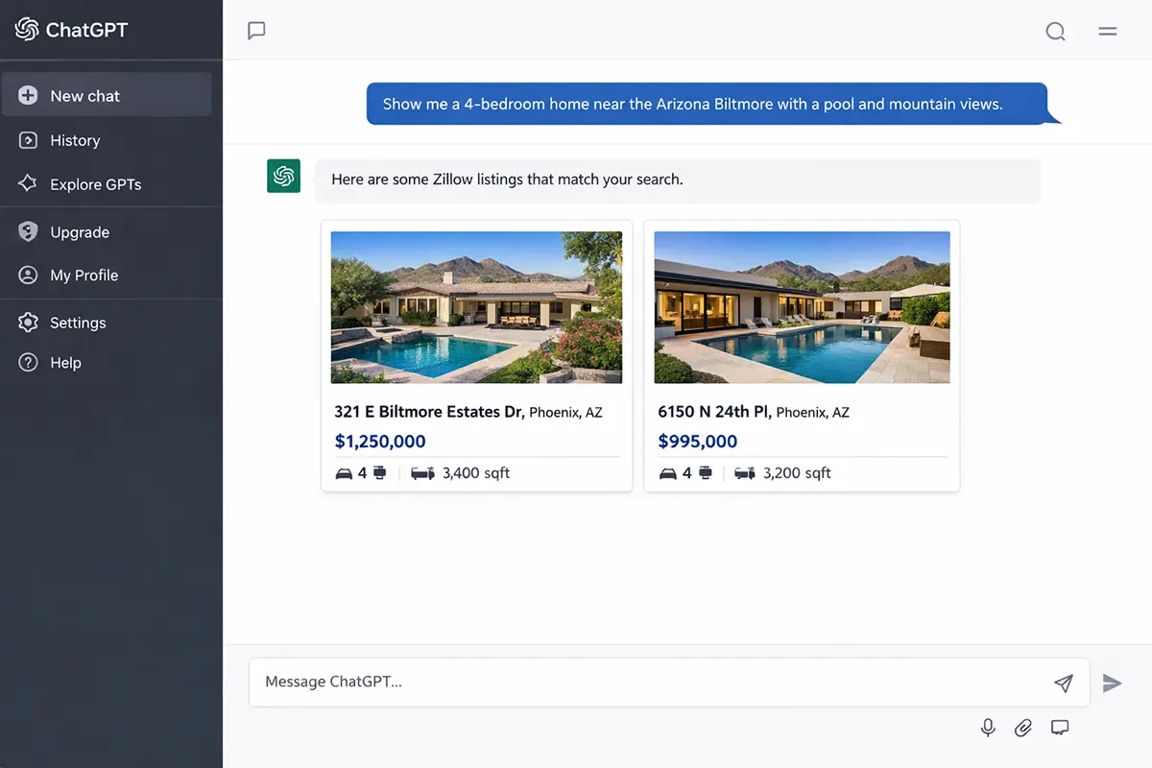The width and height of the screenshot is (1152, 768).
Task: Open the 6150 N 24th Pl photo
Action: pyautogui.click(x=802, y=307)
